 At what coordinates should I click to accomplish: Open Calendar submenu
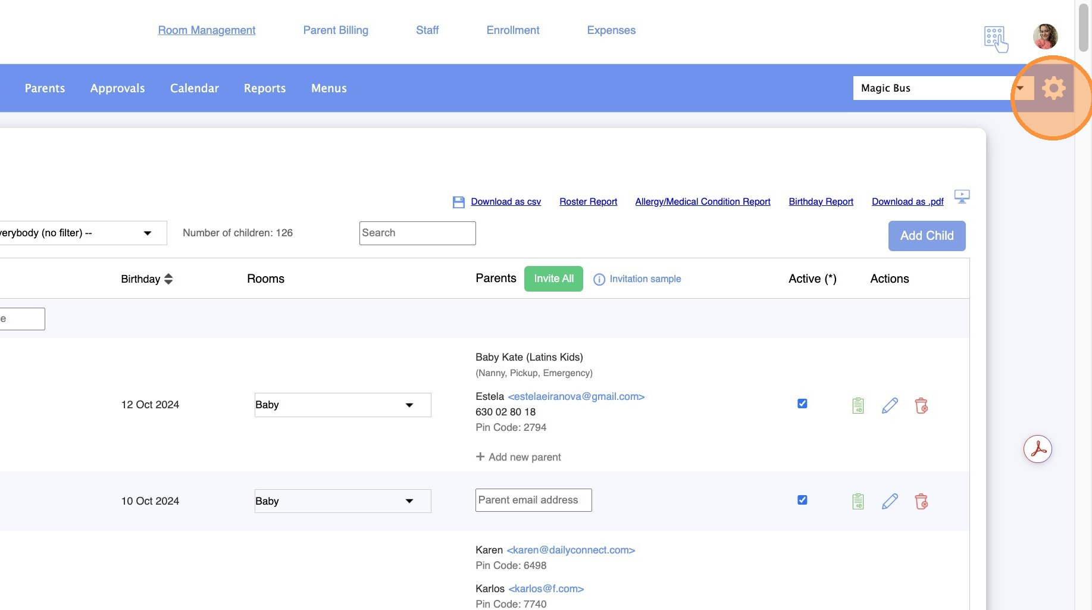[x=195, y=88]
